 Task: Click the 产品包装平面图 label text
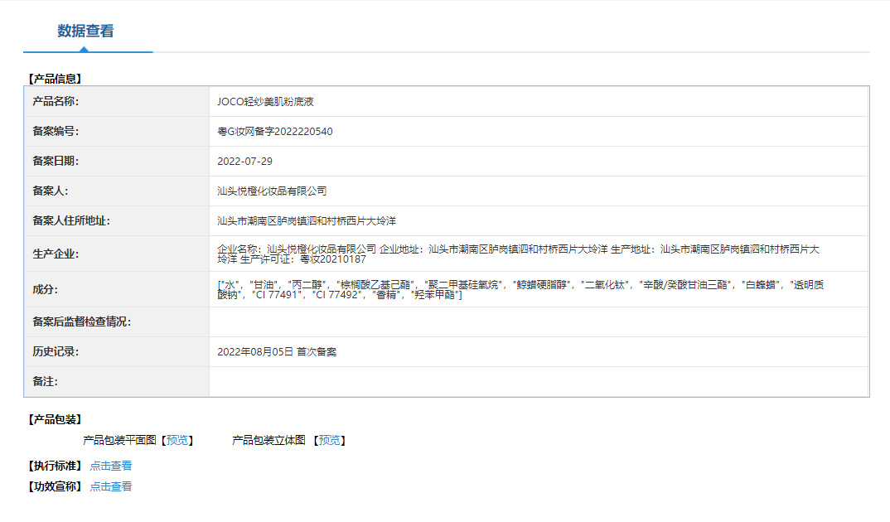[x=120, y=440]
